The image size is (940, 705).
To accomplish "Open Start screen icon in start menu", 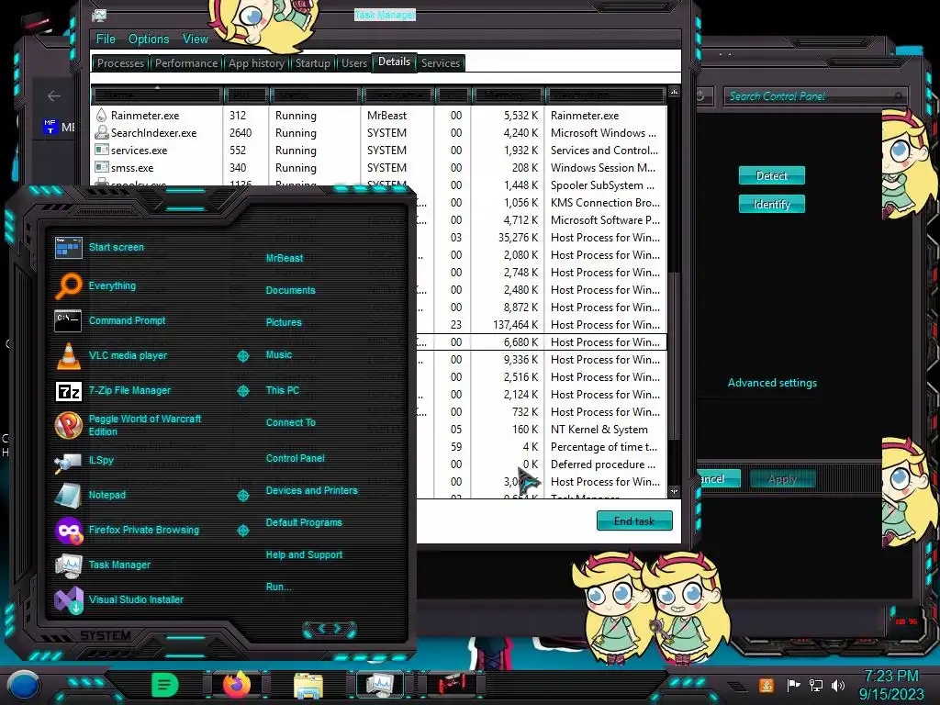I will point(68,247).
